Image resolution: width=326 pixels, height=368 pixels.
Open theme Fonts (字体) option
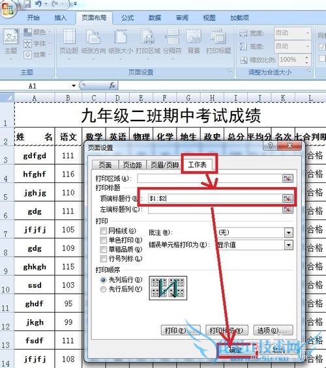point(38,44)
